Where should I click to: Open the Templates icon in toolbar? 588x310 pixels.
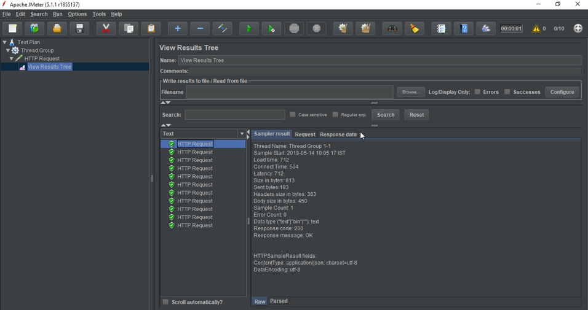click(34, 28)
